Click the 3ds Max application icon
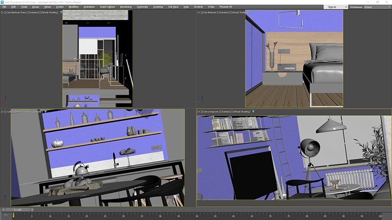This screenshot has width=392, height=220. click(2, 2)
